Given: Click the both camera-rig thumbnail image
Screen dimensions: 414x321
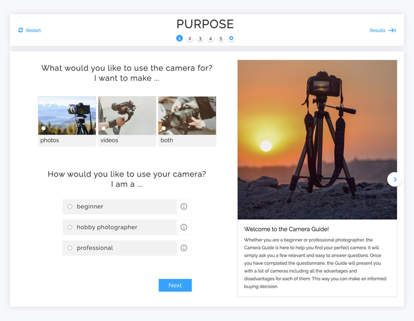Looking at the screenshot, I should click(x=187, y=116).
